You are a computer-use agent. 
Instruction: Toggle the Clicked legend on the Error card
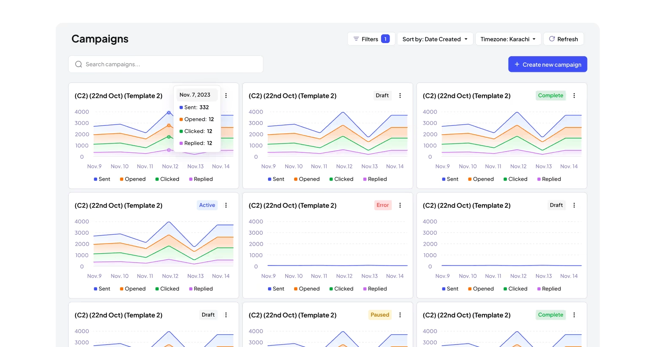click(x=341, y=289)
